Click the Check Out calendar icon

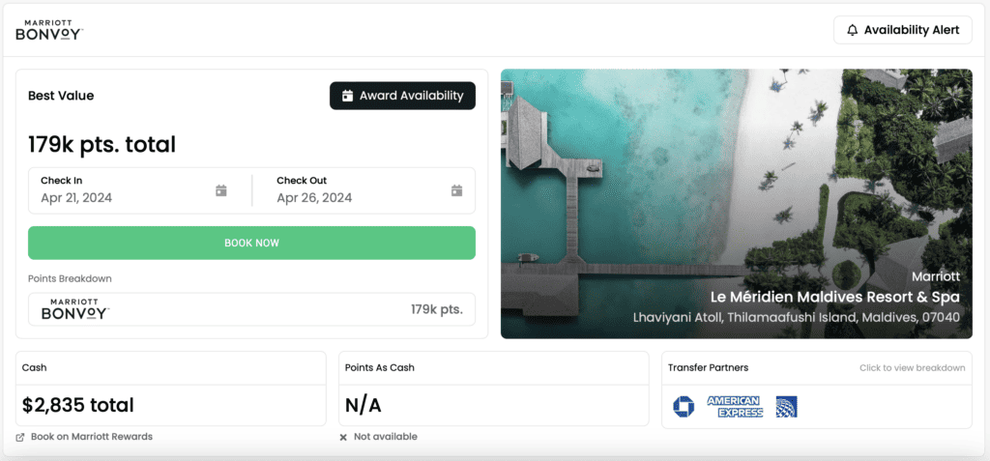coord(457,190)
